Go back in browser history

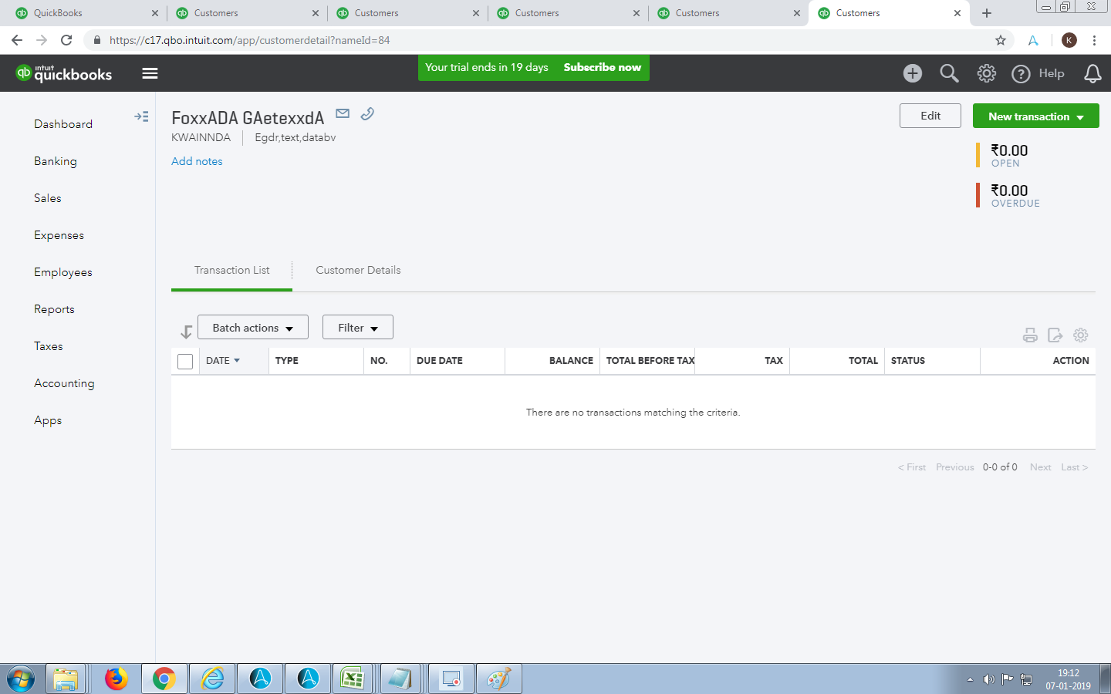point(17,40)
